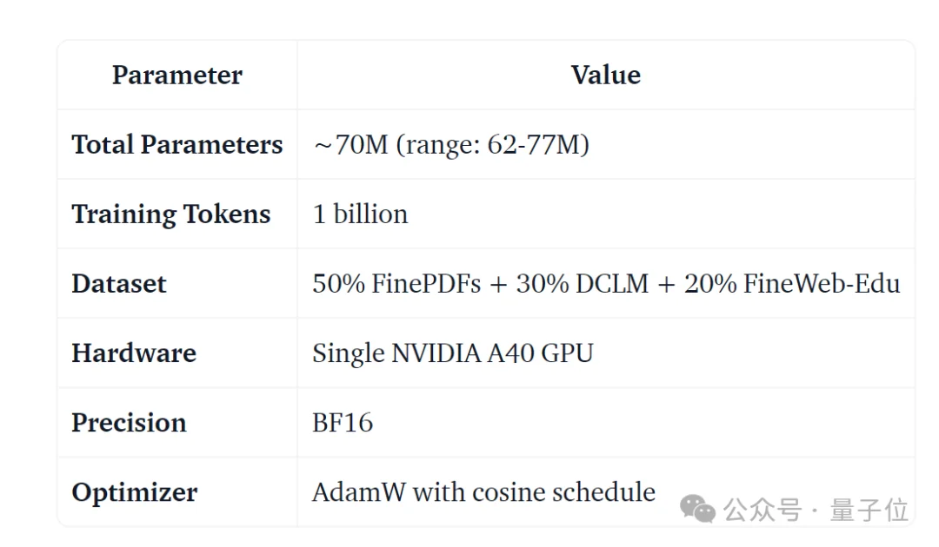The image size is (939, 547).
Task: Click the Single NVIDIA A40 GPU value
Action: point(453,353)
